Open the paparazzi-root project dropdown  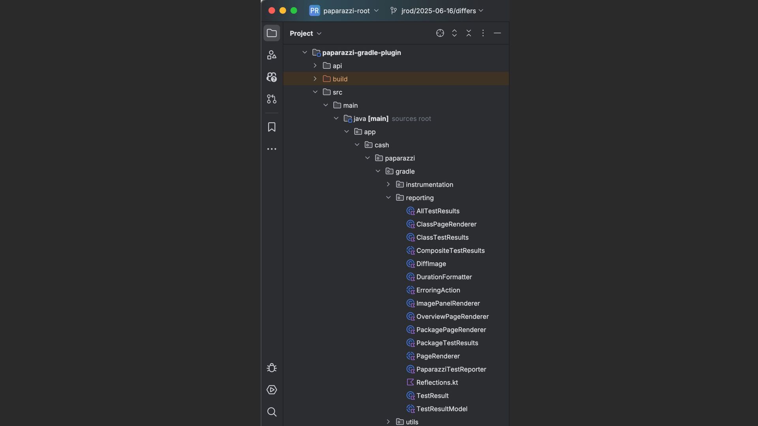pos(351,11)
